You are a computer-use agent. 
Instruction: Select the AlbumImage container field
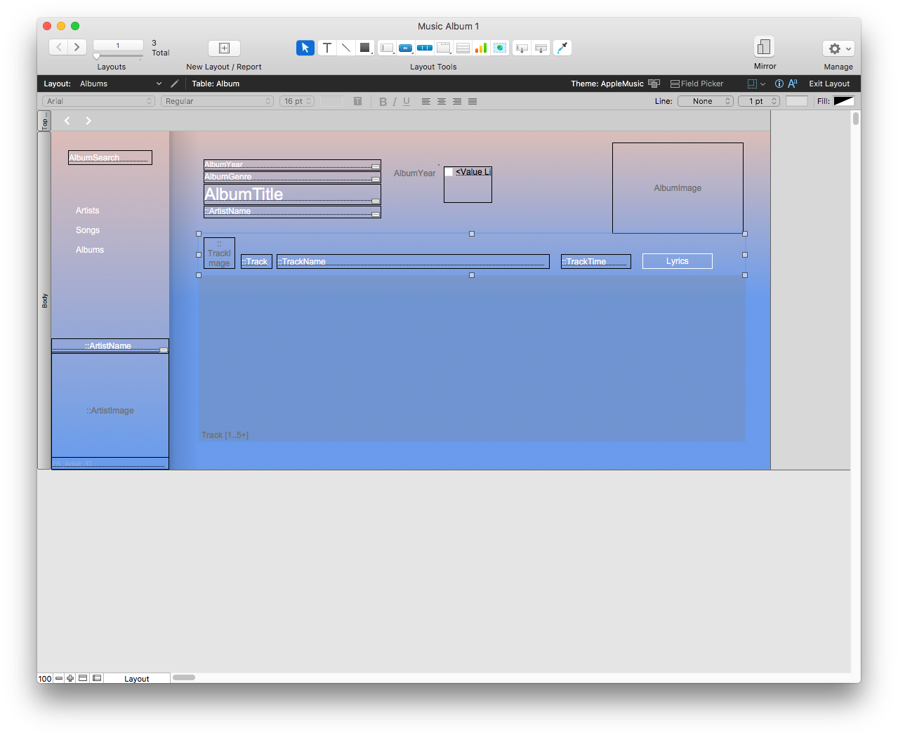678,188
